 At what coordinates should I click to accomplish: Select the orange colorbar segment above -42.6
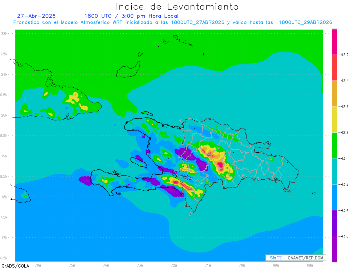(x=334, y=93)
